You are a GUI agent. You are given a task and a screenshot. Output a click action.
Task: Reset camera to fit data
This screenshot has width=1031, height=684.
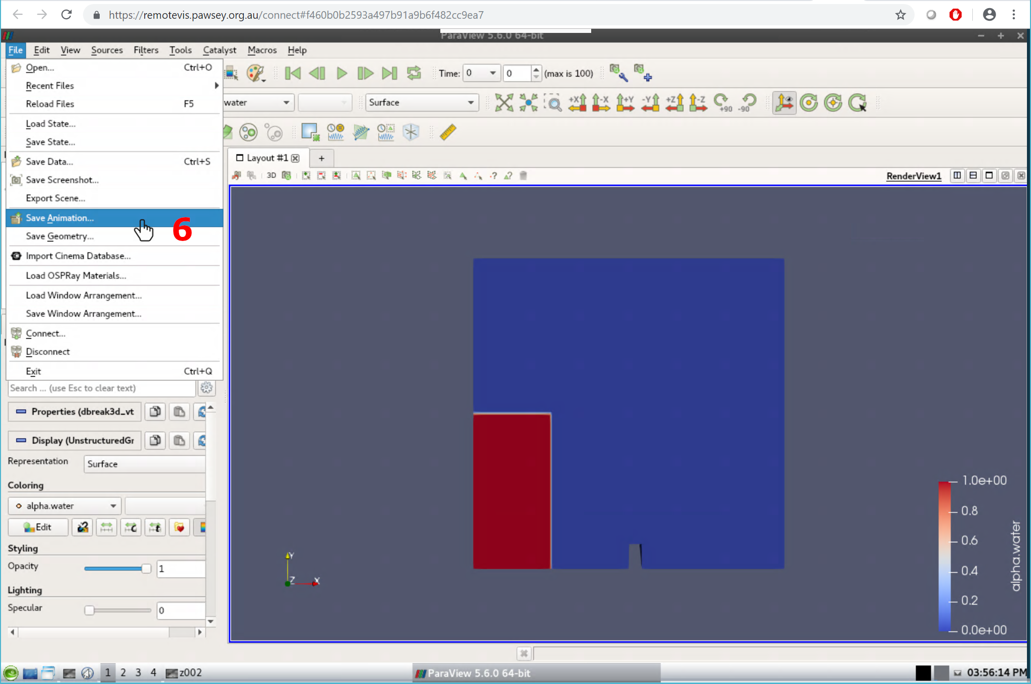pos(504,103)
